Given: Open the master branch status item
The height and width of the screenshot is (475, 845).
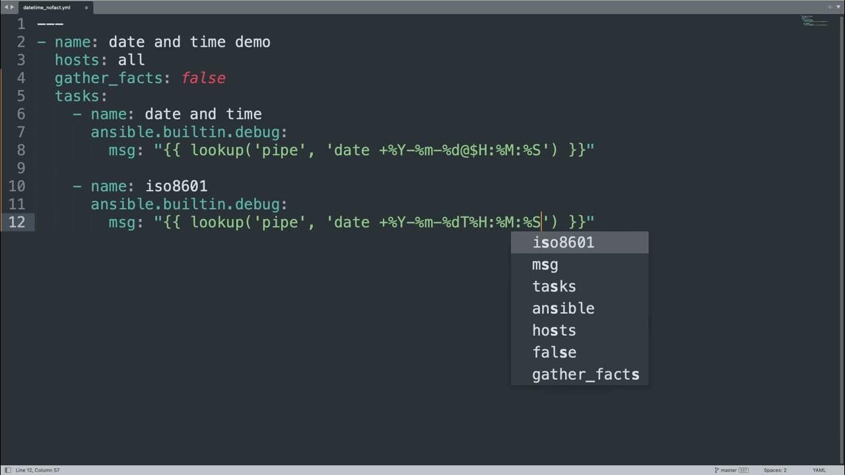Looking at the screenshot, I should tap(729, 470).
